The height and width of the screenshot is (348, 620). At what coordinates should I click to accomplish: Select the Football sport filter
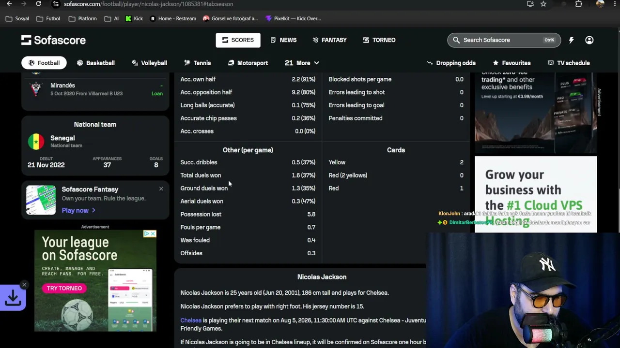click(x=44, y=63)
